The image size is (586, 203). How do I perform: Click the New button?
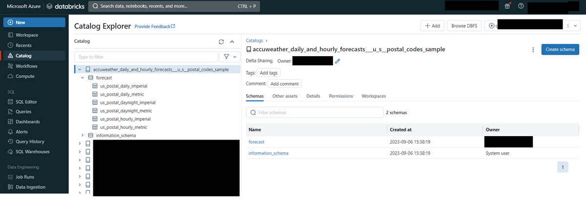(x=34, y=22)
